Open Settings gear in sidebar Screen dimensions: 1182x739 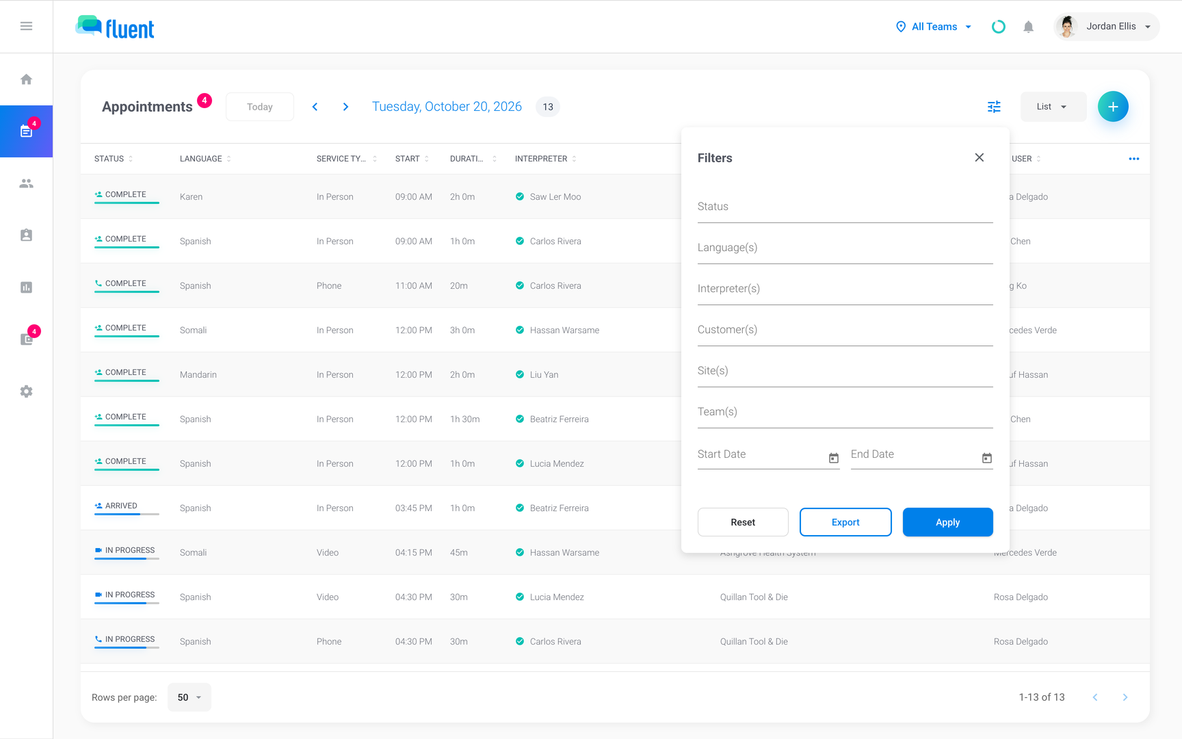coord(26,391)
